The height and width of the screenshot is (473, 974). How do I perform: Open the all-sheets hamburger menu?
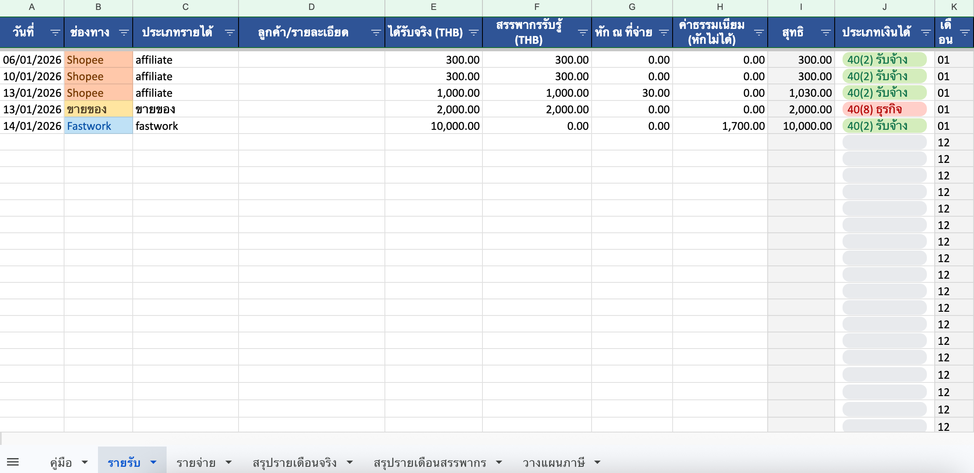pyautogui.click(x=14, y=462)
